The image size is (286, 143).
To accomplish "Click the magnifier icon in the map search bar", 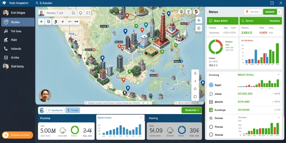I will (73, 13).
